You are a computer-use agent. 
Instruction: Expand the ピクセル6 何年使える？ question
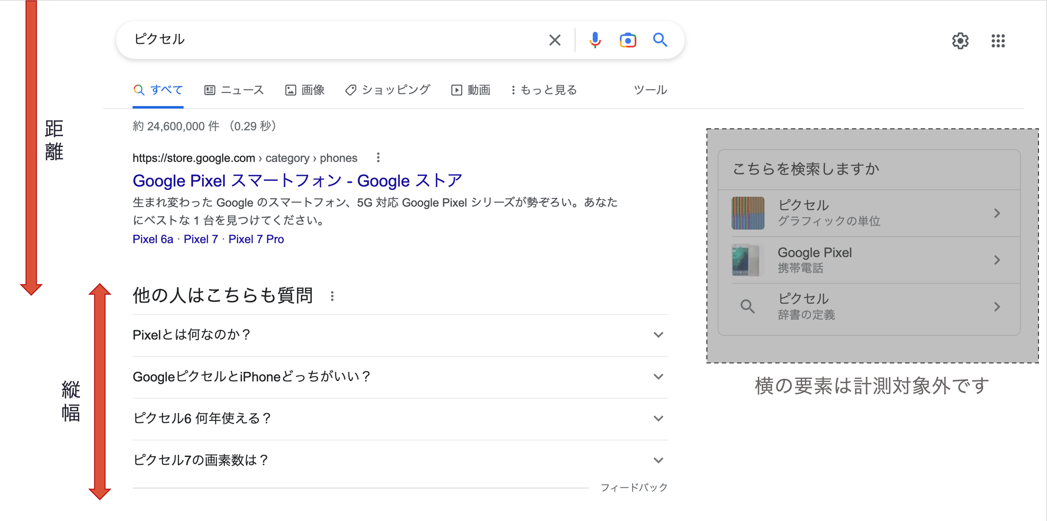(x=400, y=419)
